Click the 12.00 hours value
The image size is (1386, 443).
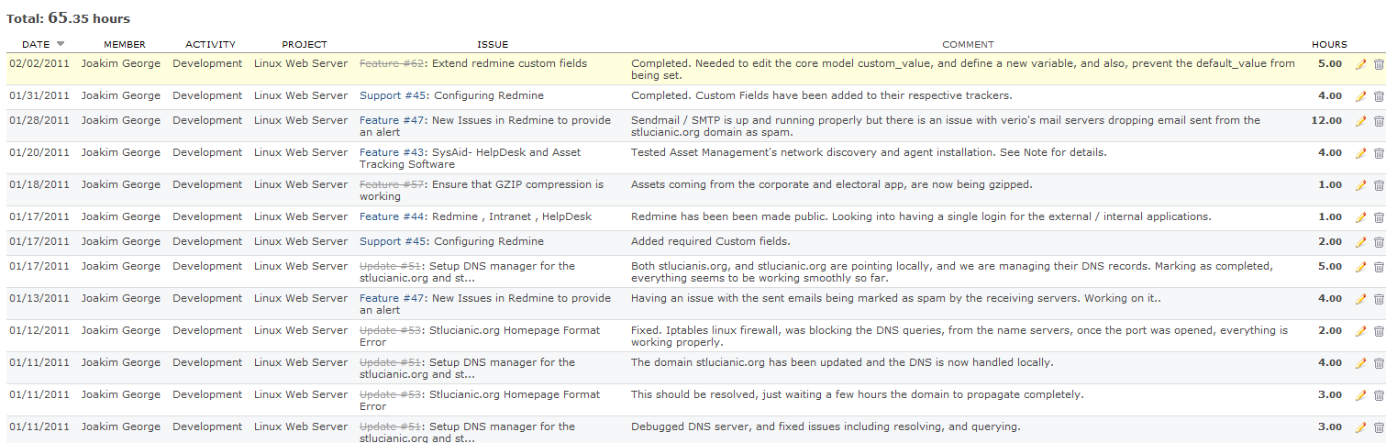click(x=1326, y=120)
